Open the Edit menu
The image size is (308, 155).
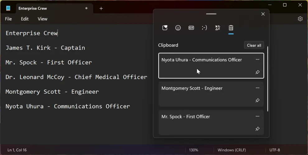pyautogui.click(x=25, y=19)
